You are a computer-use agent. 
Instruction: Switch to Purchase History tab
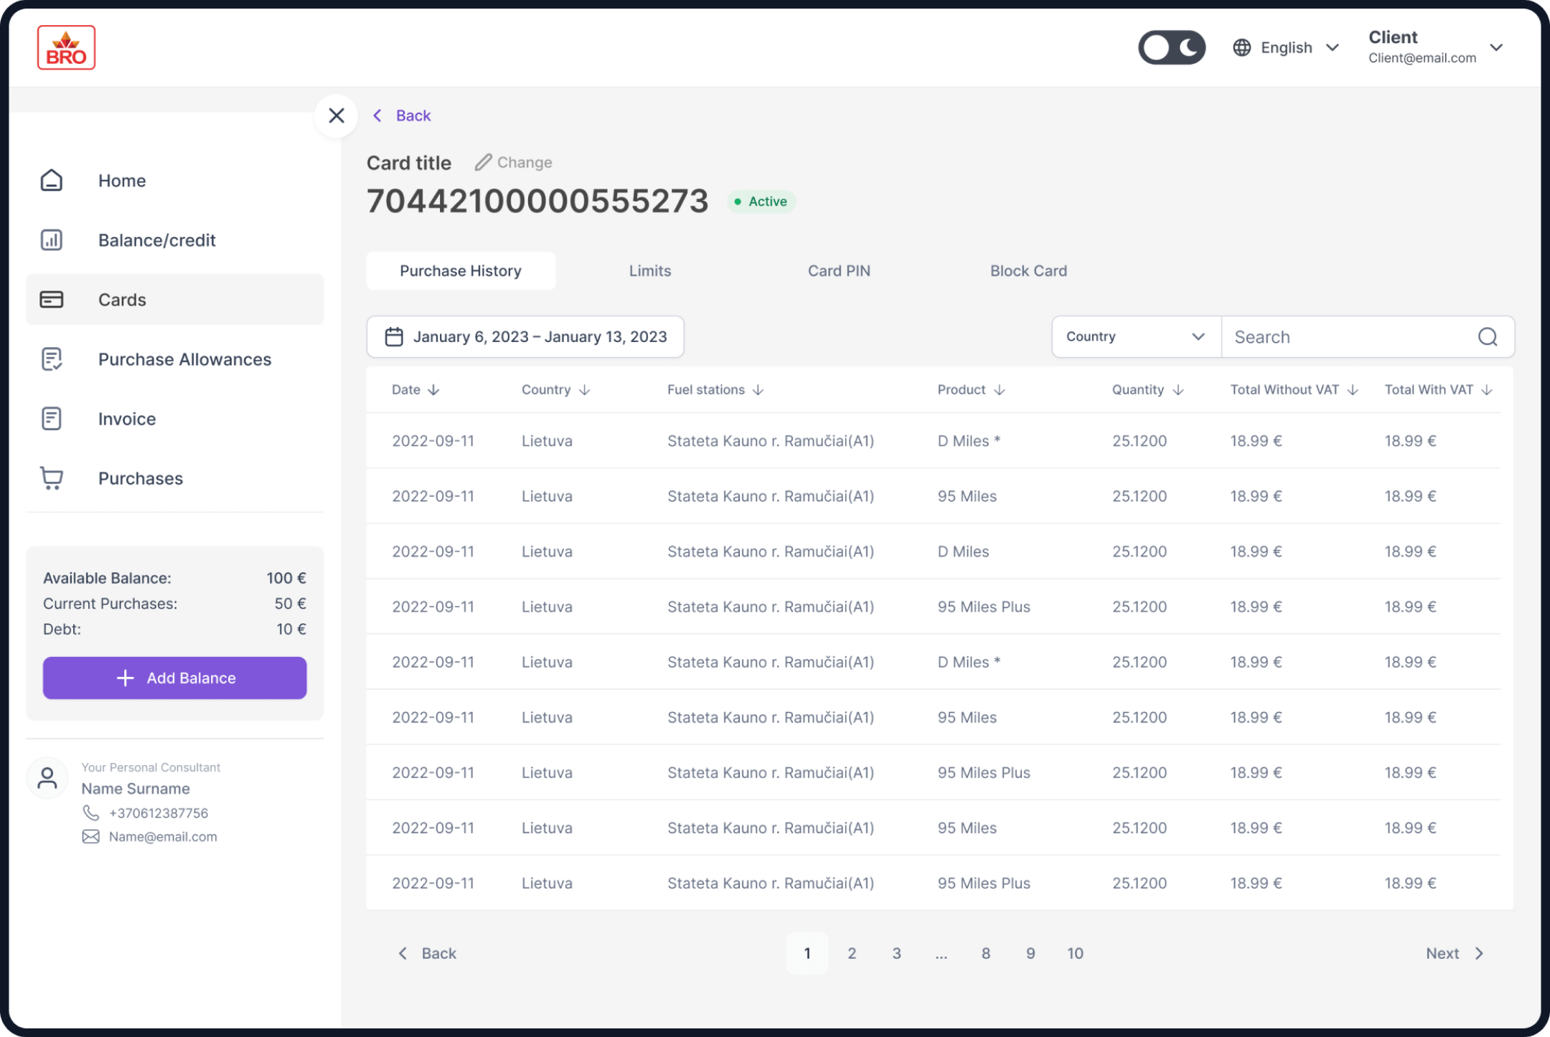461,270
